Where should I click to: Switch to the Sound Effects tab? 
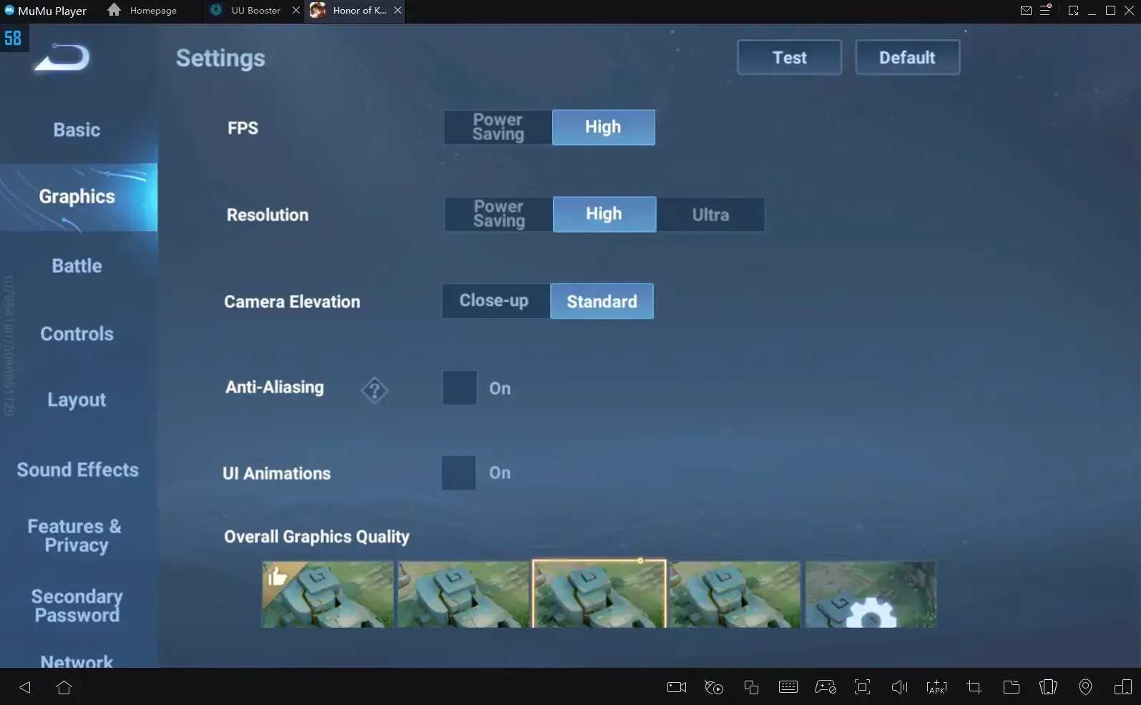[x=77, y=470]
